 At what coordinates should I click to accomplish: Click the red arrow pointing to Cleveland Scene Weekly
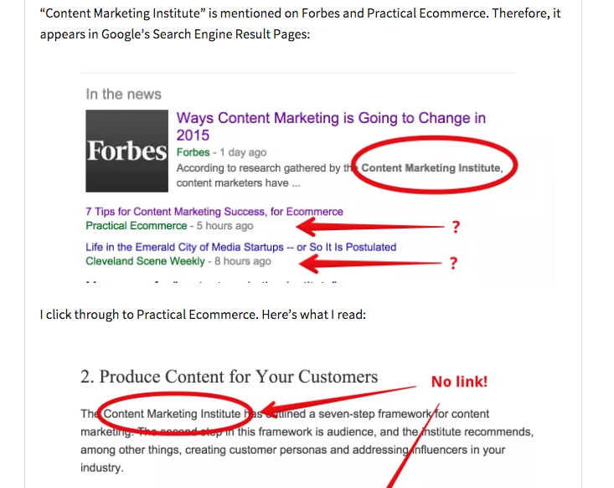(370, 264)
